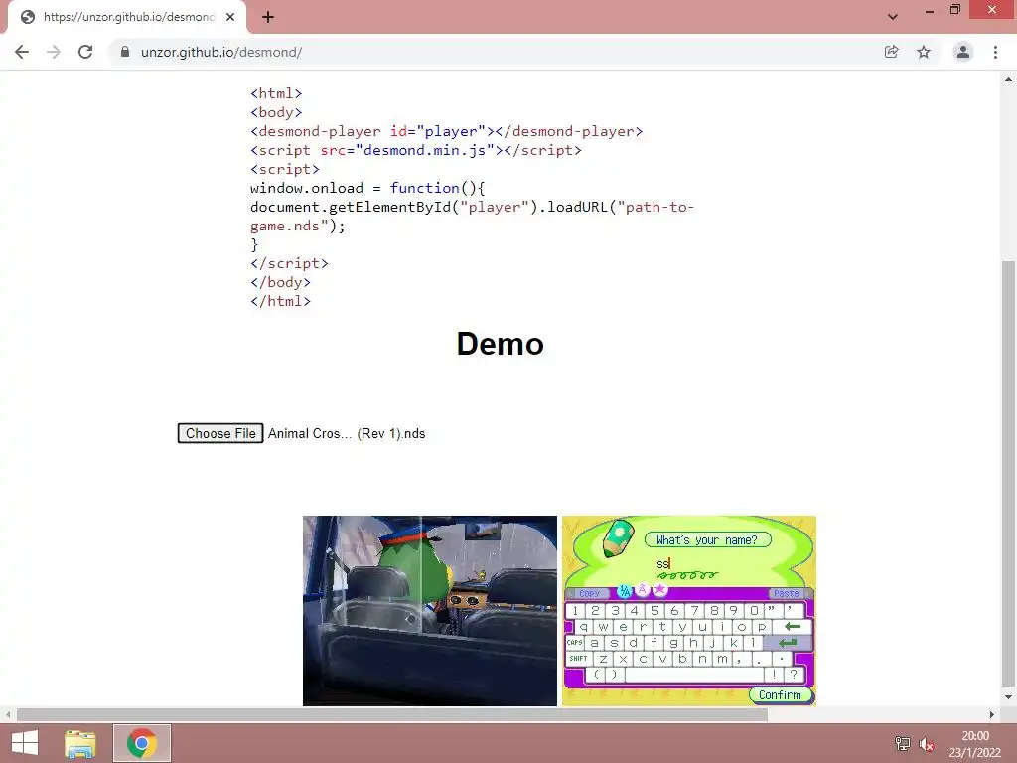Screen dimensions: 1017x763
Task: Tap the letter p key
Action: (x=762, y=627)
